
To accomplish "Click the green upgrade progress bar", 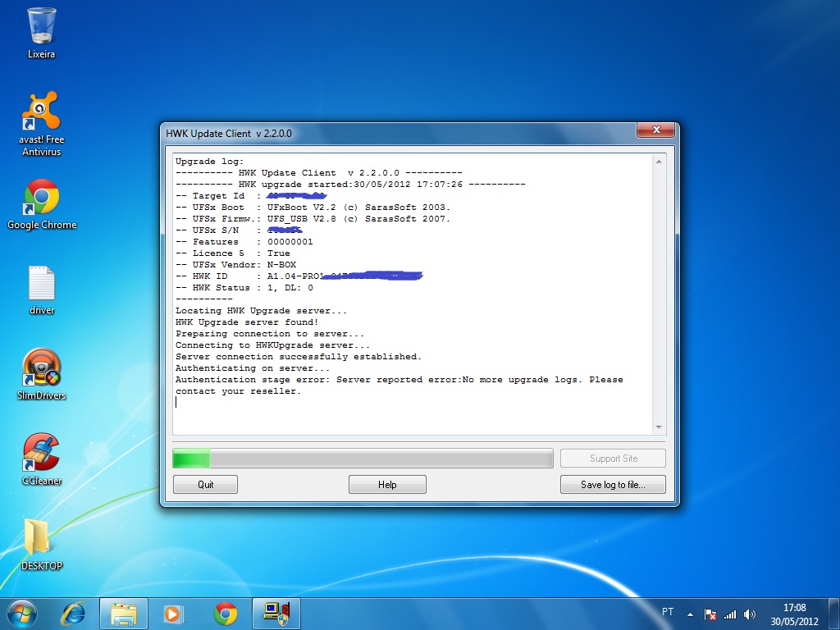I will [363, 459].
